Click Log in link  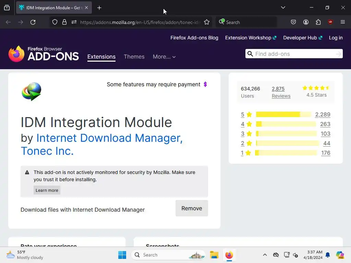point(336,38)
